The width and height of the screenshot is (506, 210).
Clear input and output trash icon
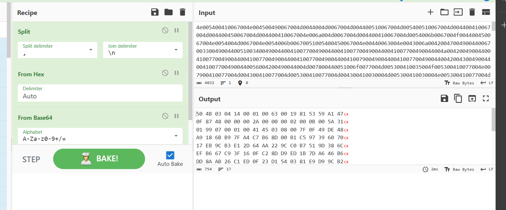472,12
